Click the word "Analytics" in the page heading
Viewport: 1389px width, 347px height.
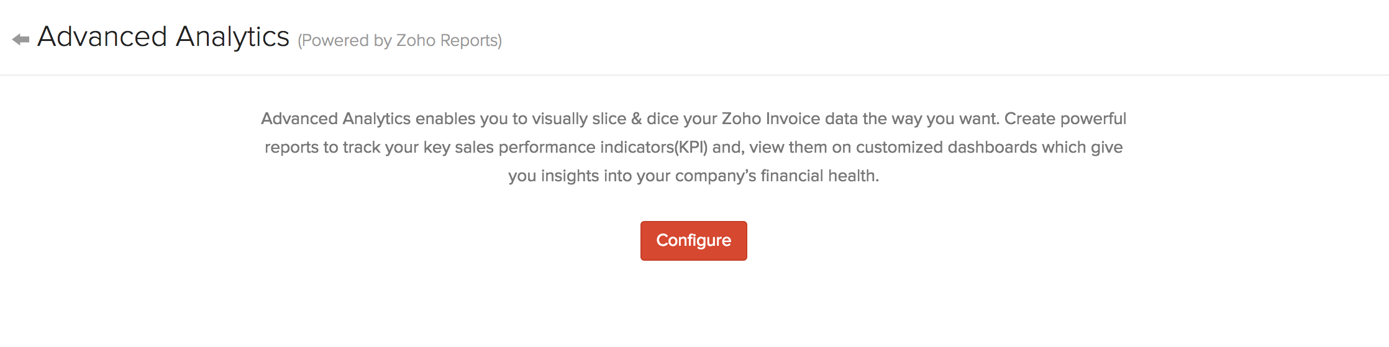click(232, 37)
